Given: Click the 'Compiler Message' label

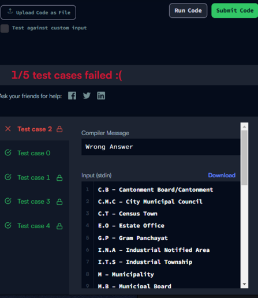Looking at the screenshot, I should [x=105, y=133].
